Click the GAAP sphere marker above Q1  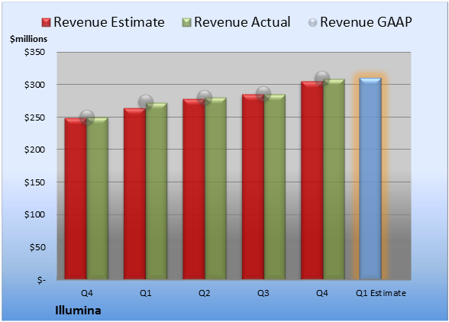[146, 102]
